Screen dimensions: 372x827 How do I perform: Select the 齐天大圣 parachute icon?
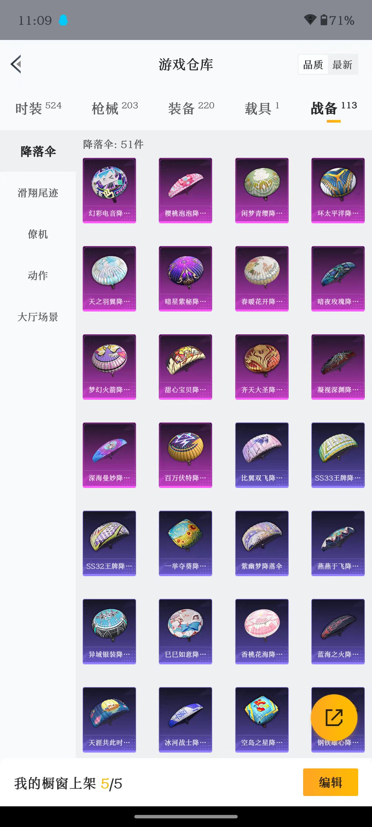pos(262,367)
